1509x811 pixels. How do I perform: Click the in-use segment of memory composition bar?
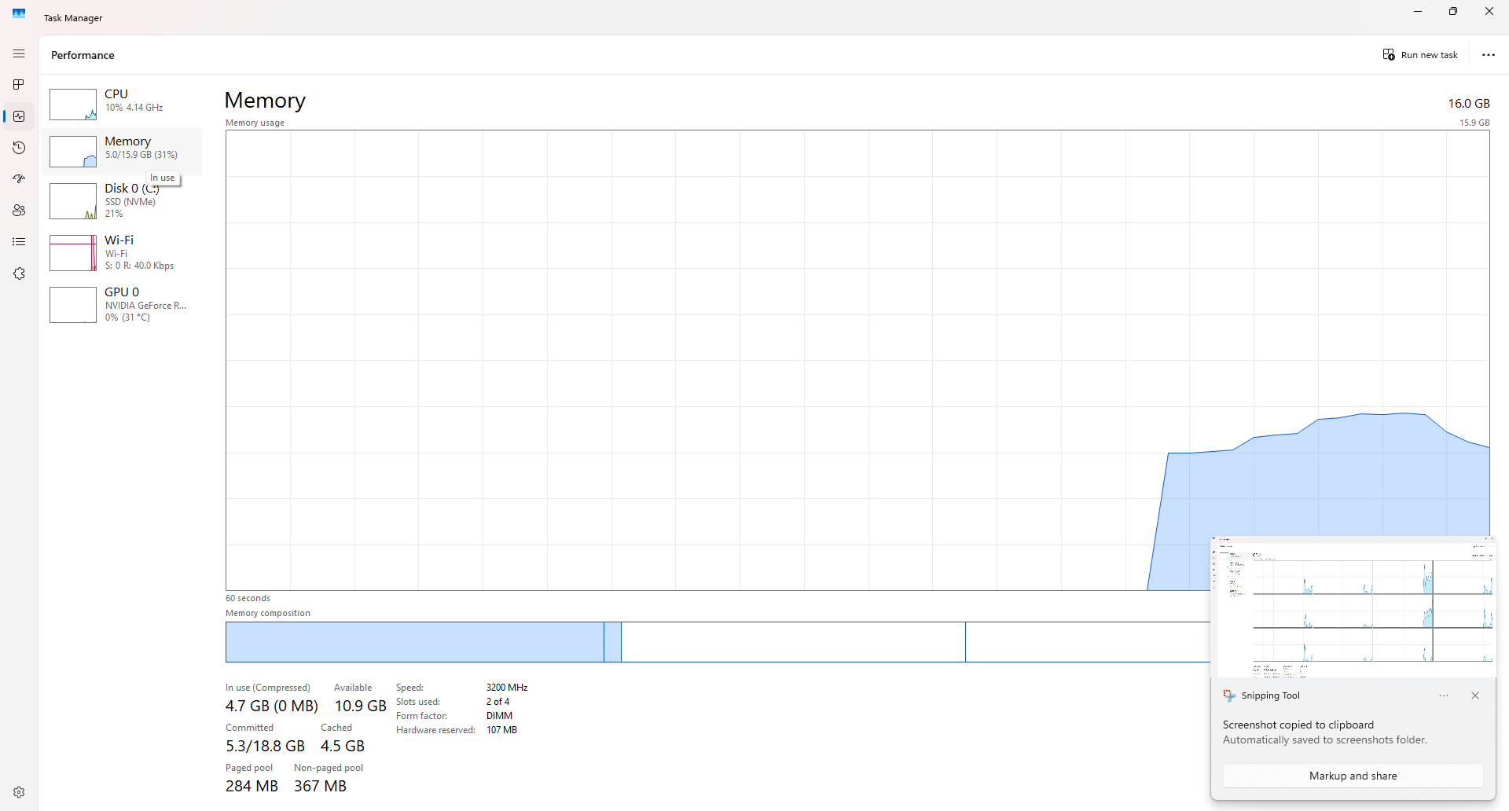pos(414,642)
